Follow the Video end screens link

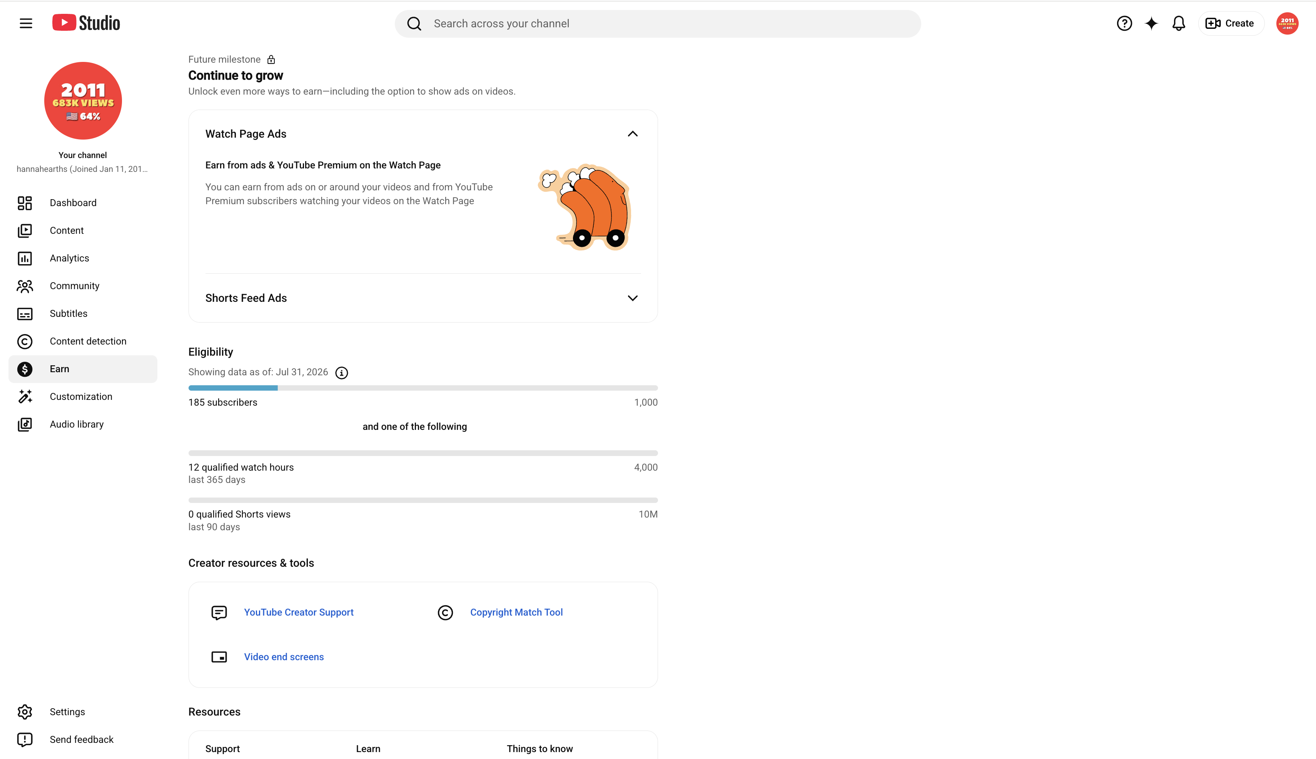[x=284, y=657]
